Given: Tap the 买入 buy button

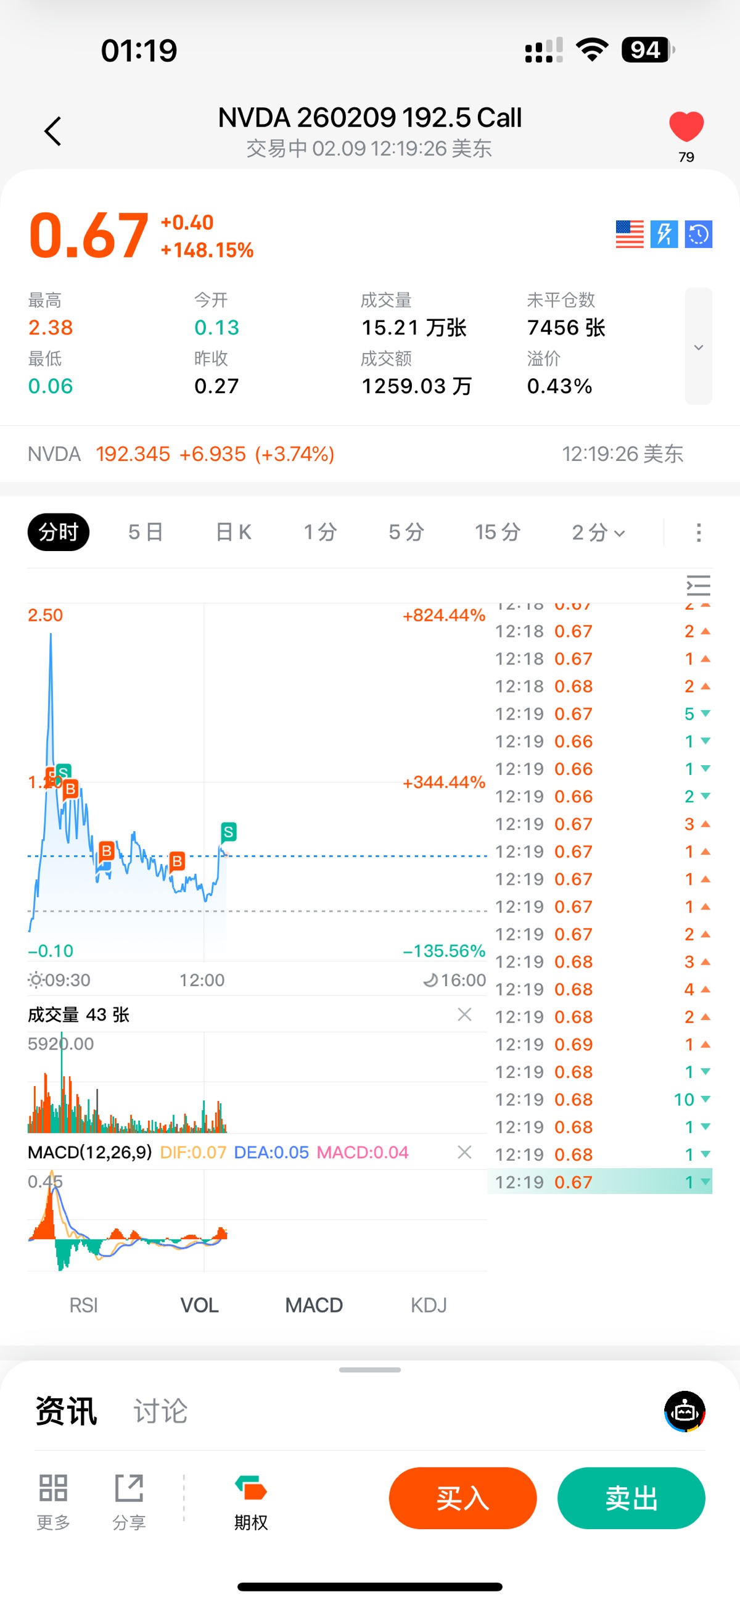Looking at the screenshot, I should pos(462,1498).
